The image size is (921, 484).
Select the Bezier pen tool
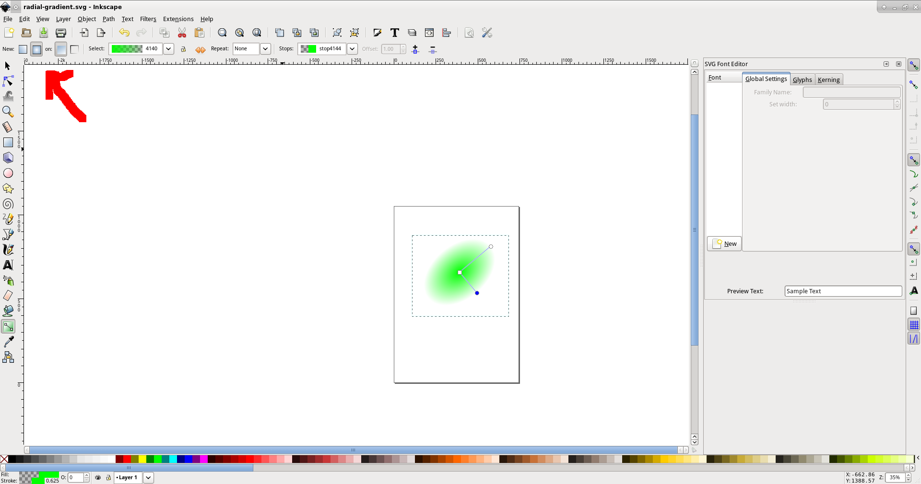pyautogui.click(x=8, y=234)
